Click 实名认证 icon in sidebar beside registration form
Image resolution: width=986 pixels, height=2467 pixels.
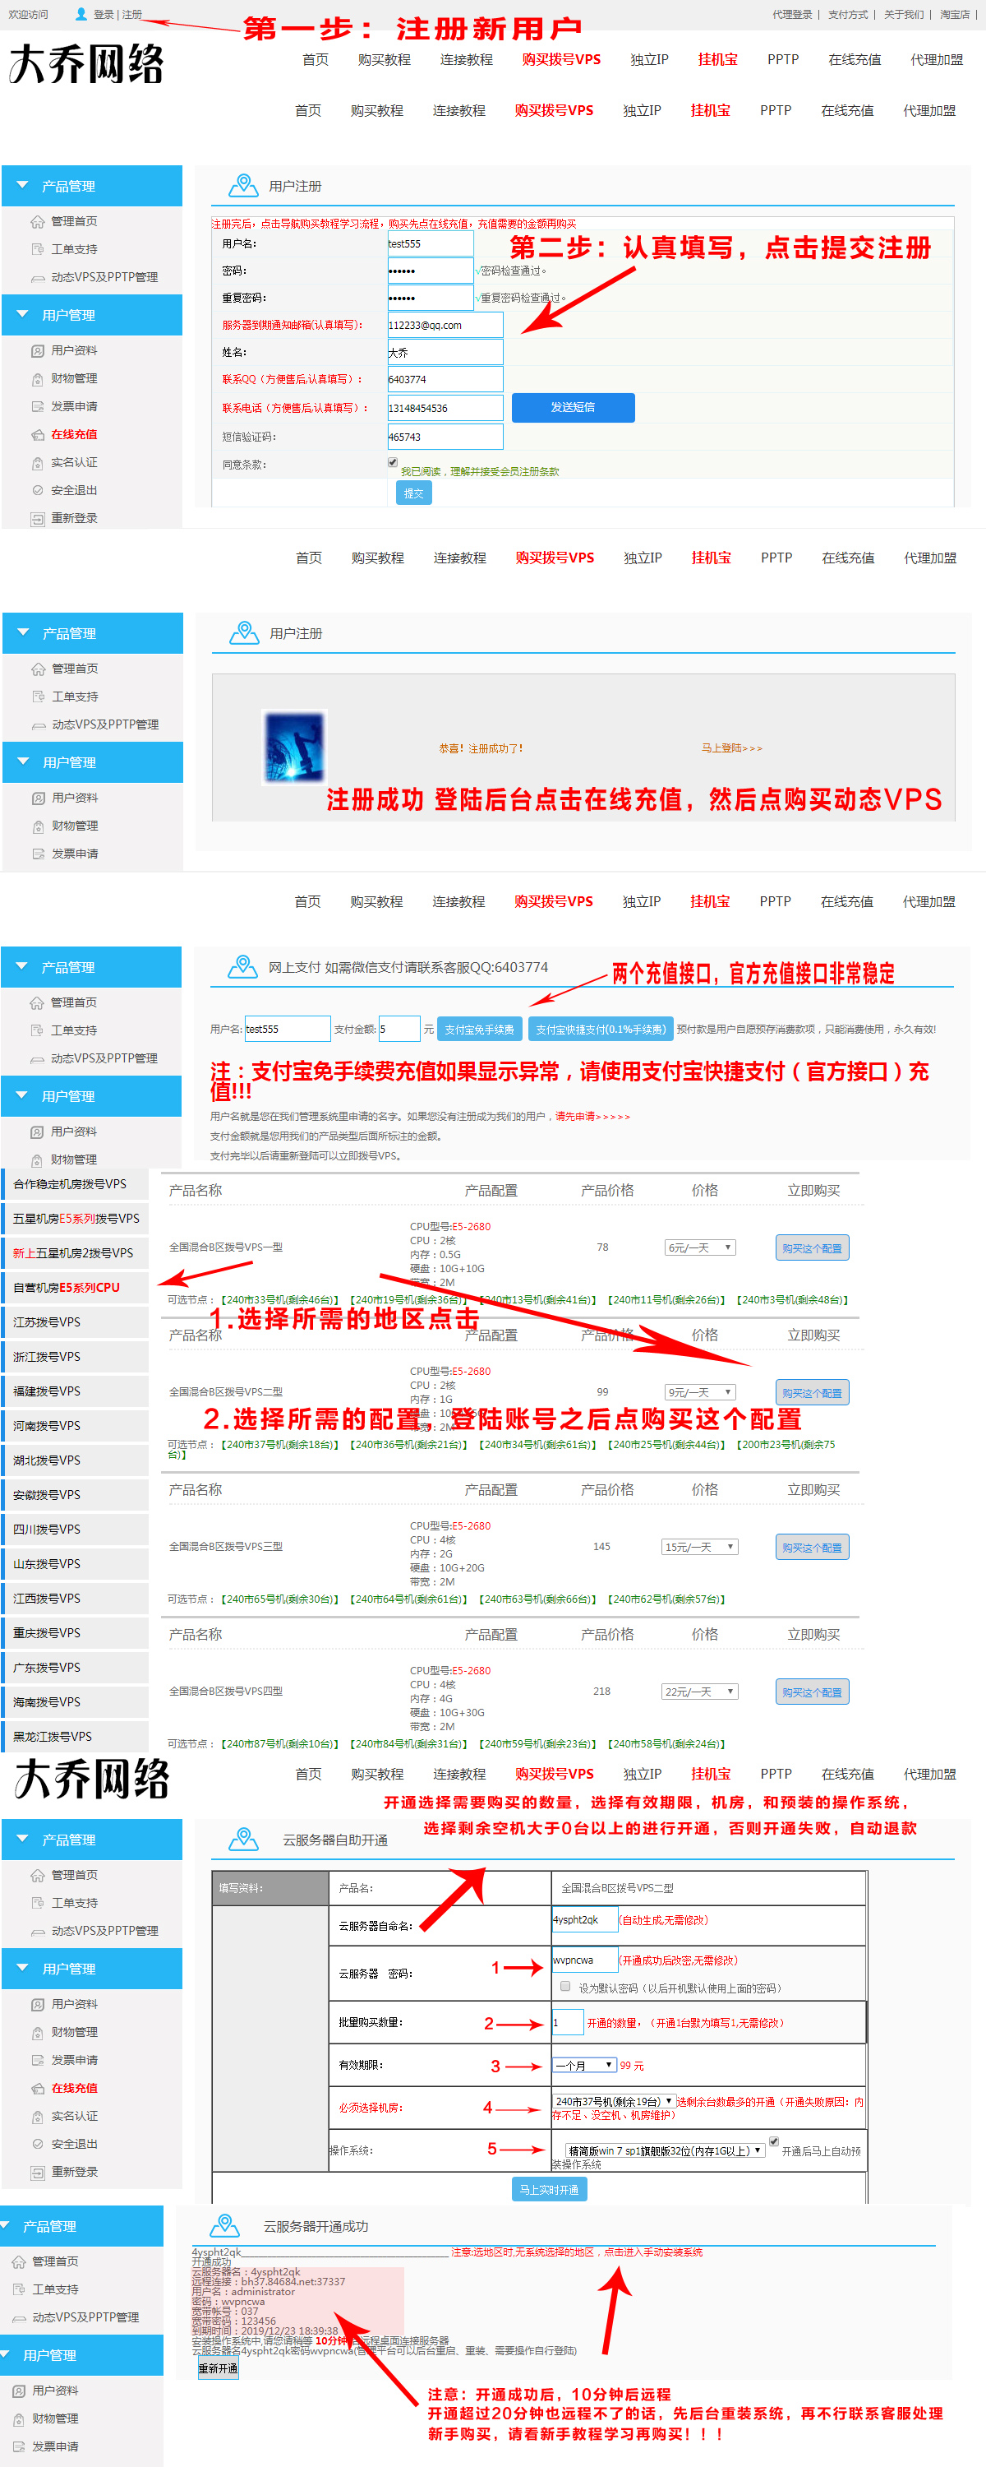(x=37, y=462)
